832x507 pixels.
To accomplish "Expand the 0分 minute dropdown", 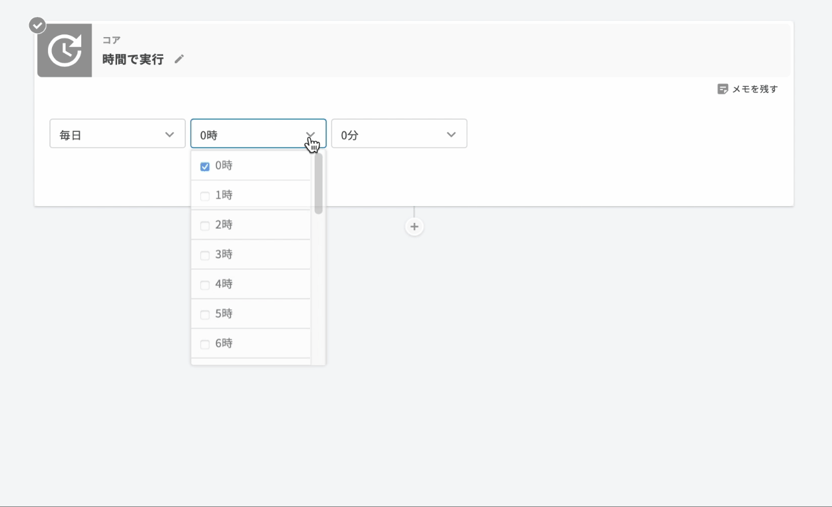I will (398, 134).
